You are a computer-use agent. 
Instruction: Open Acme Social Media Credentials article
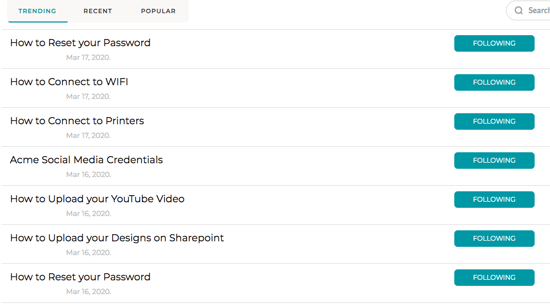click(x=86, y=160)
